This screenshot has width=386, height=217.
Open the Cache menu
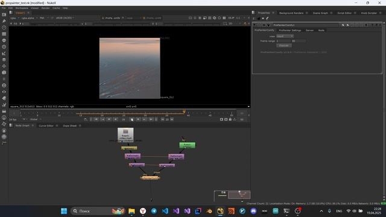coord(56,8)
